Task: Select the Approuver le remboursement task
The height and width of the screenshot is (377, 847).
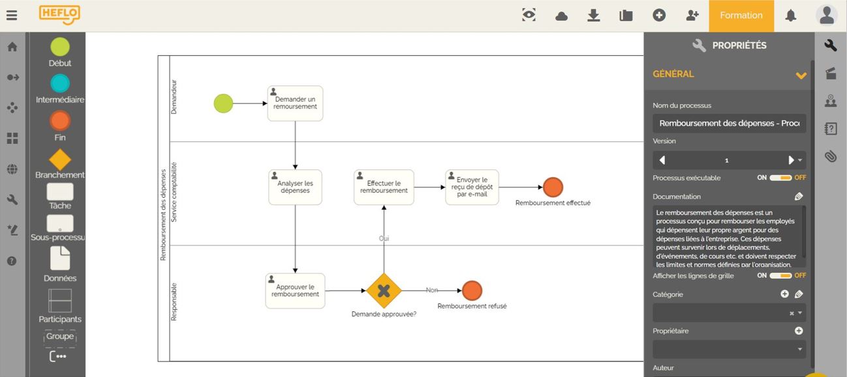Action: pos(295,290)
